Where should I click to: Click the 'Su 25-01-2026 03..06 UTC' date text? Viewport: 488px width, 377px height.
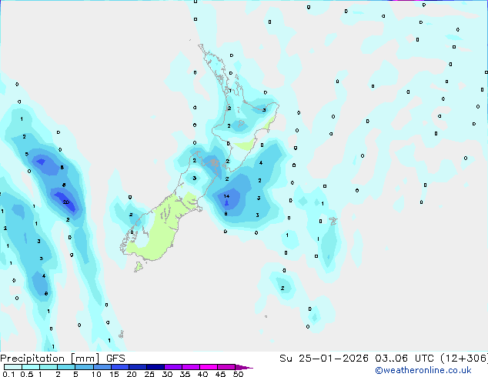pos(356,358)
